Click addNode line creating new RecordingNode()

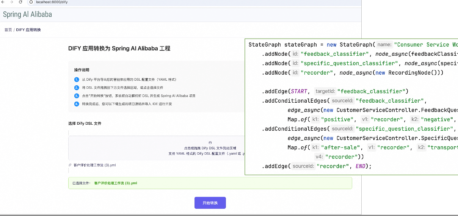tap(353, 73)
